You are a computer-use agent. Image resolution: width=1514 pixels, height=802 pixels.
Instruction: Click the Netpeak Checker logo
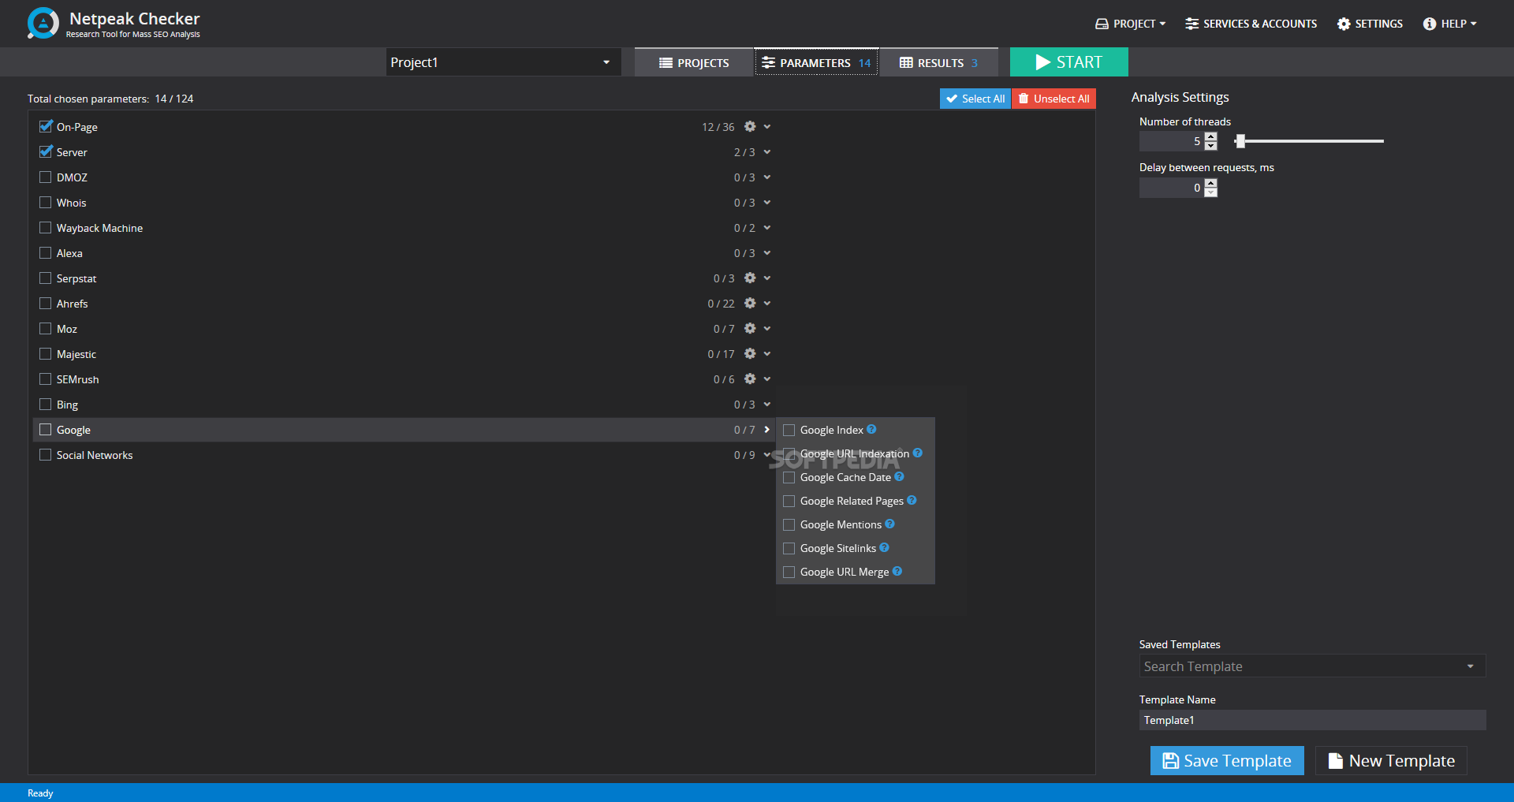43,23
